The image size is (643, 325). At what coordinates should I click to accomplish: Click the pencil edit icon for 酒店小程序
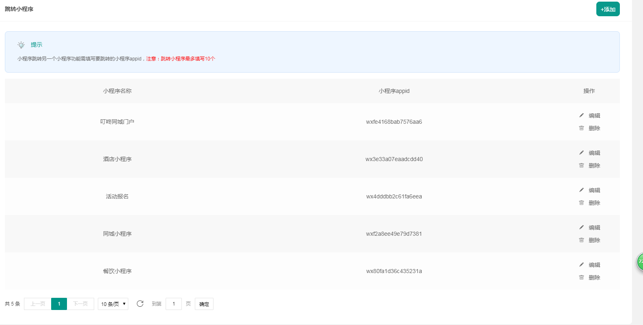[x=581, y=153]
